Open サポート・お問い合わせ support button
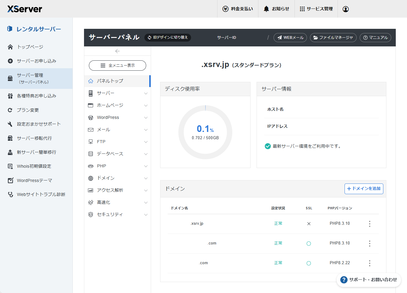 tap(369, 280)
